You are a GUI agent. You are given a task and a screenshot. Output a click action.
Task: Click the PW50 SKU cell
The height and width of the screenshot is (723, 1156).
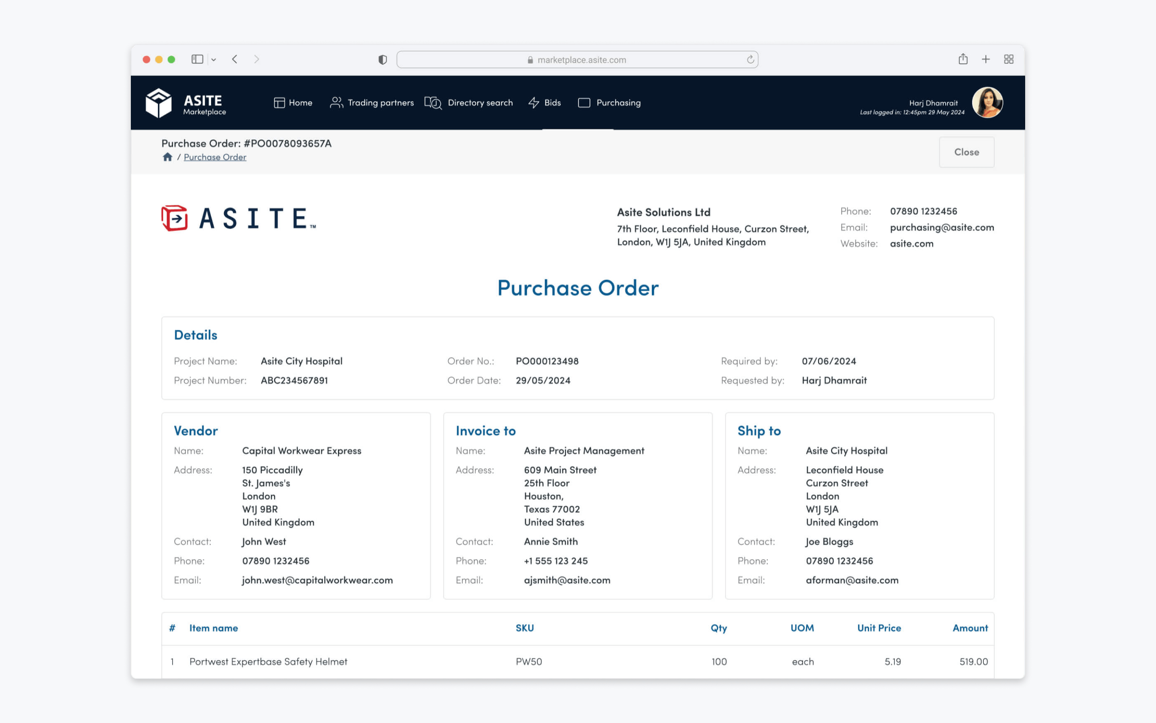[x=529, y=662]
